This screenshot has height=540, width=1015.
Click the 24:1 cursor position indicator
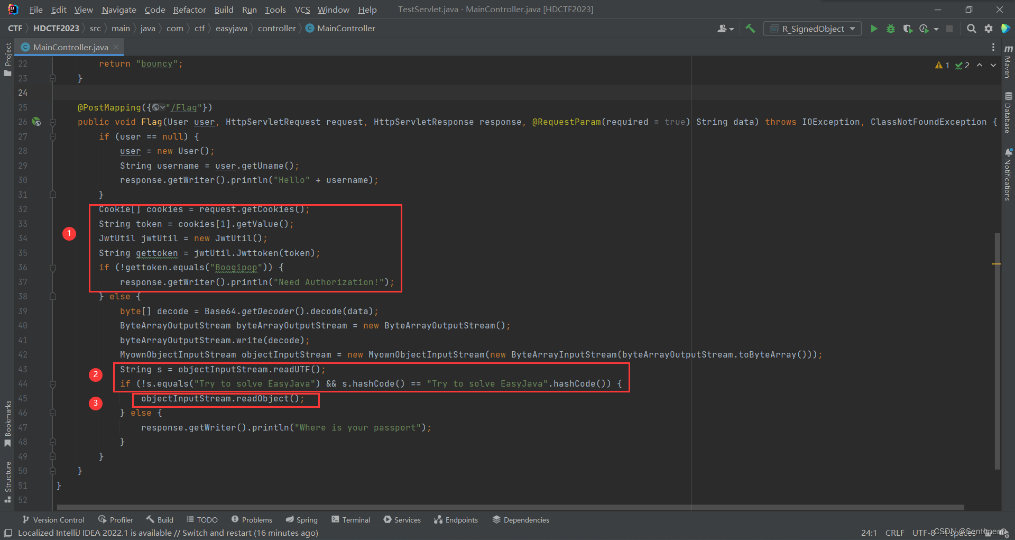[869, 533]
